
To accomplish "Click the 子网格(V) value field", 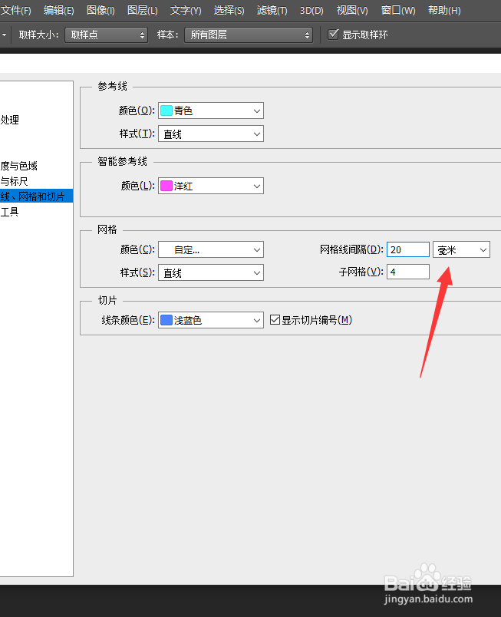I will click(x=408, y=272).
